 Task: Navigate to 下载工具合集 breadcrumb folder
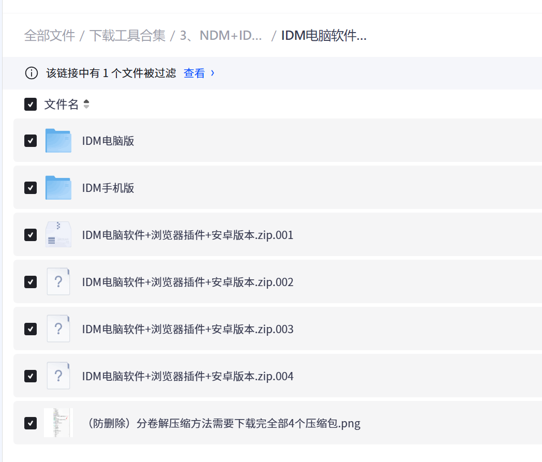pos(127,35)
